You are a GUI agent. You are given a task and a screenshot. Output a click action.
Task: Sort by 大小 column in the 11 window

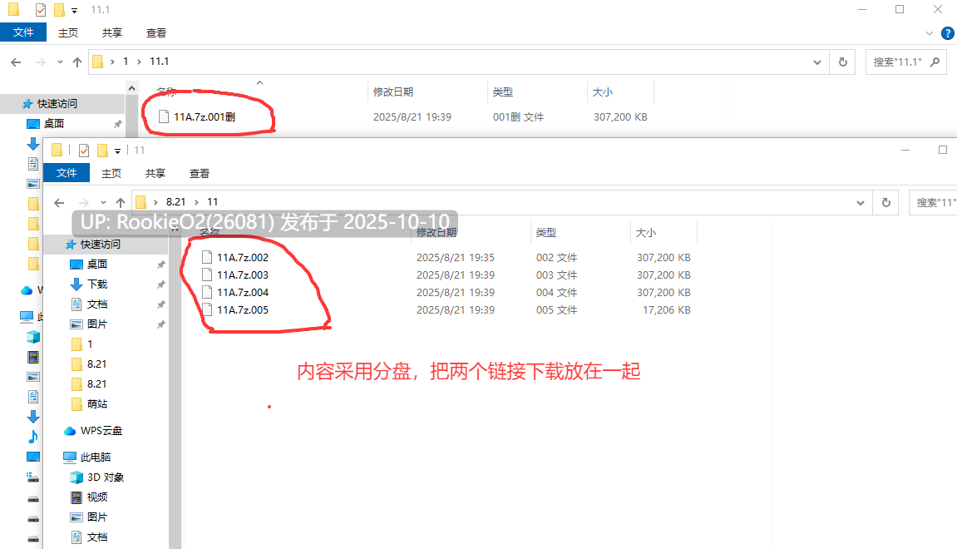[646, 232]
